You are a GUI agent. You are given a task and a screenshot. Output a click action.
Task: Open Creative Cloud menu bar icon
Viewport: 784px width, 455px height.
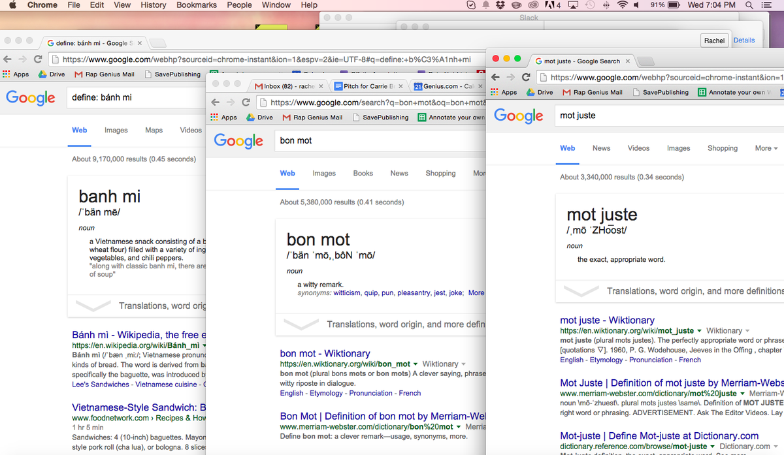[533, 5]
